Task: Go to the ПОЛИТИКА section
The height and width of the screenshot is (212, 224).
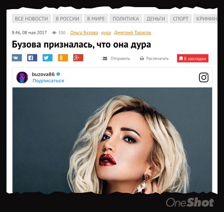Action: click(x=126, y=18)
